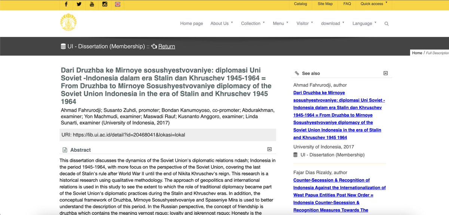Screen dimensions: 449x215
Task: Open the Twitter profile icon
Action: pos(79,4)
